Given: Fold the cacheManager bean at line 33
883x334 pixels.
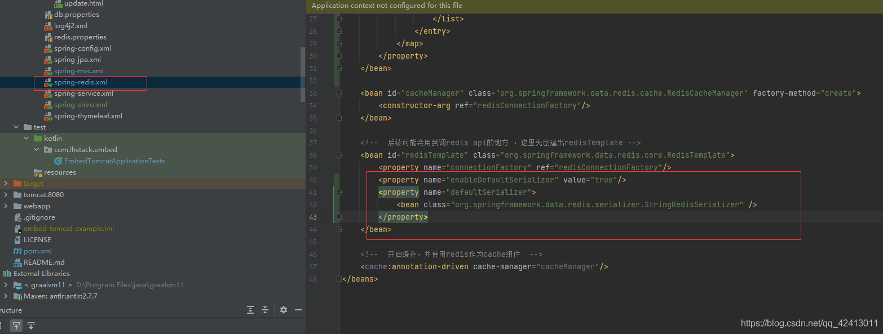Looking at the screenshot, I should pos(339,93).
